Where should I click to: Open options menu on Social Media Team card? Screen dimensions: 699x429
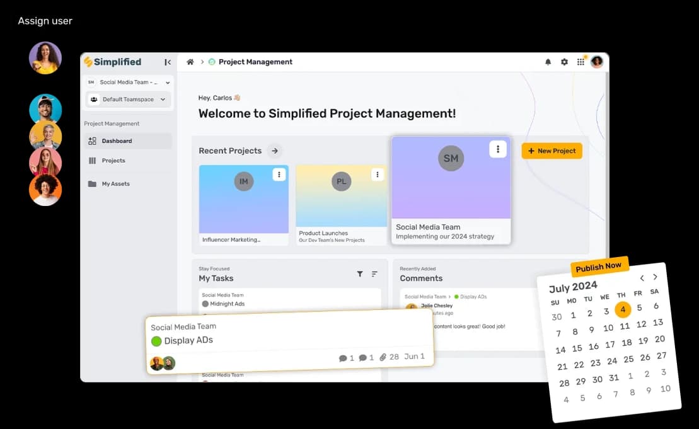click(x=497, y=149)
